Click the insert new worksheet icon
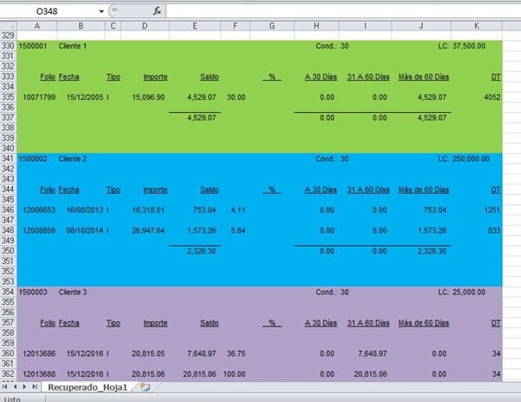This screenshot has width=521, height=402. (145, 387)
